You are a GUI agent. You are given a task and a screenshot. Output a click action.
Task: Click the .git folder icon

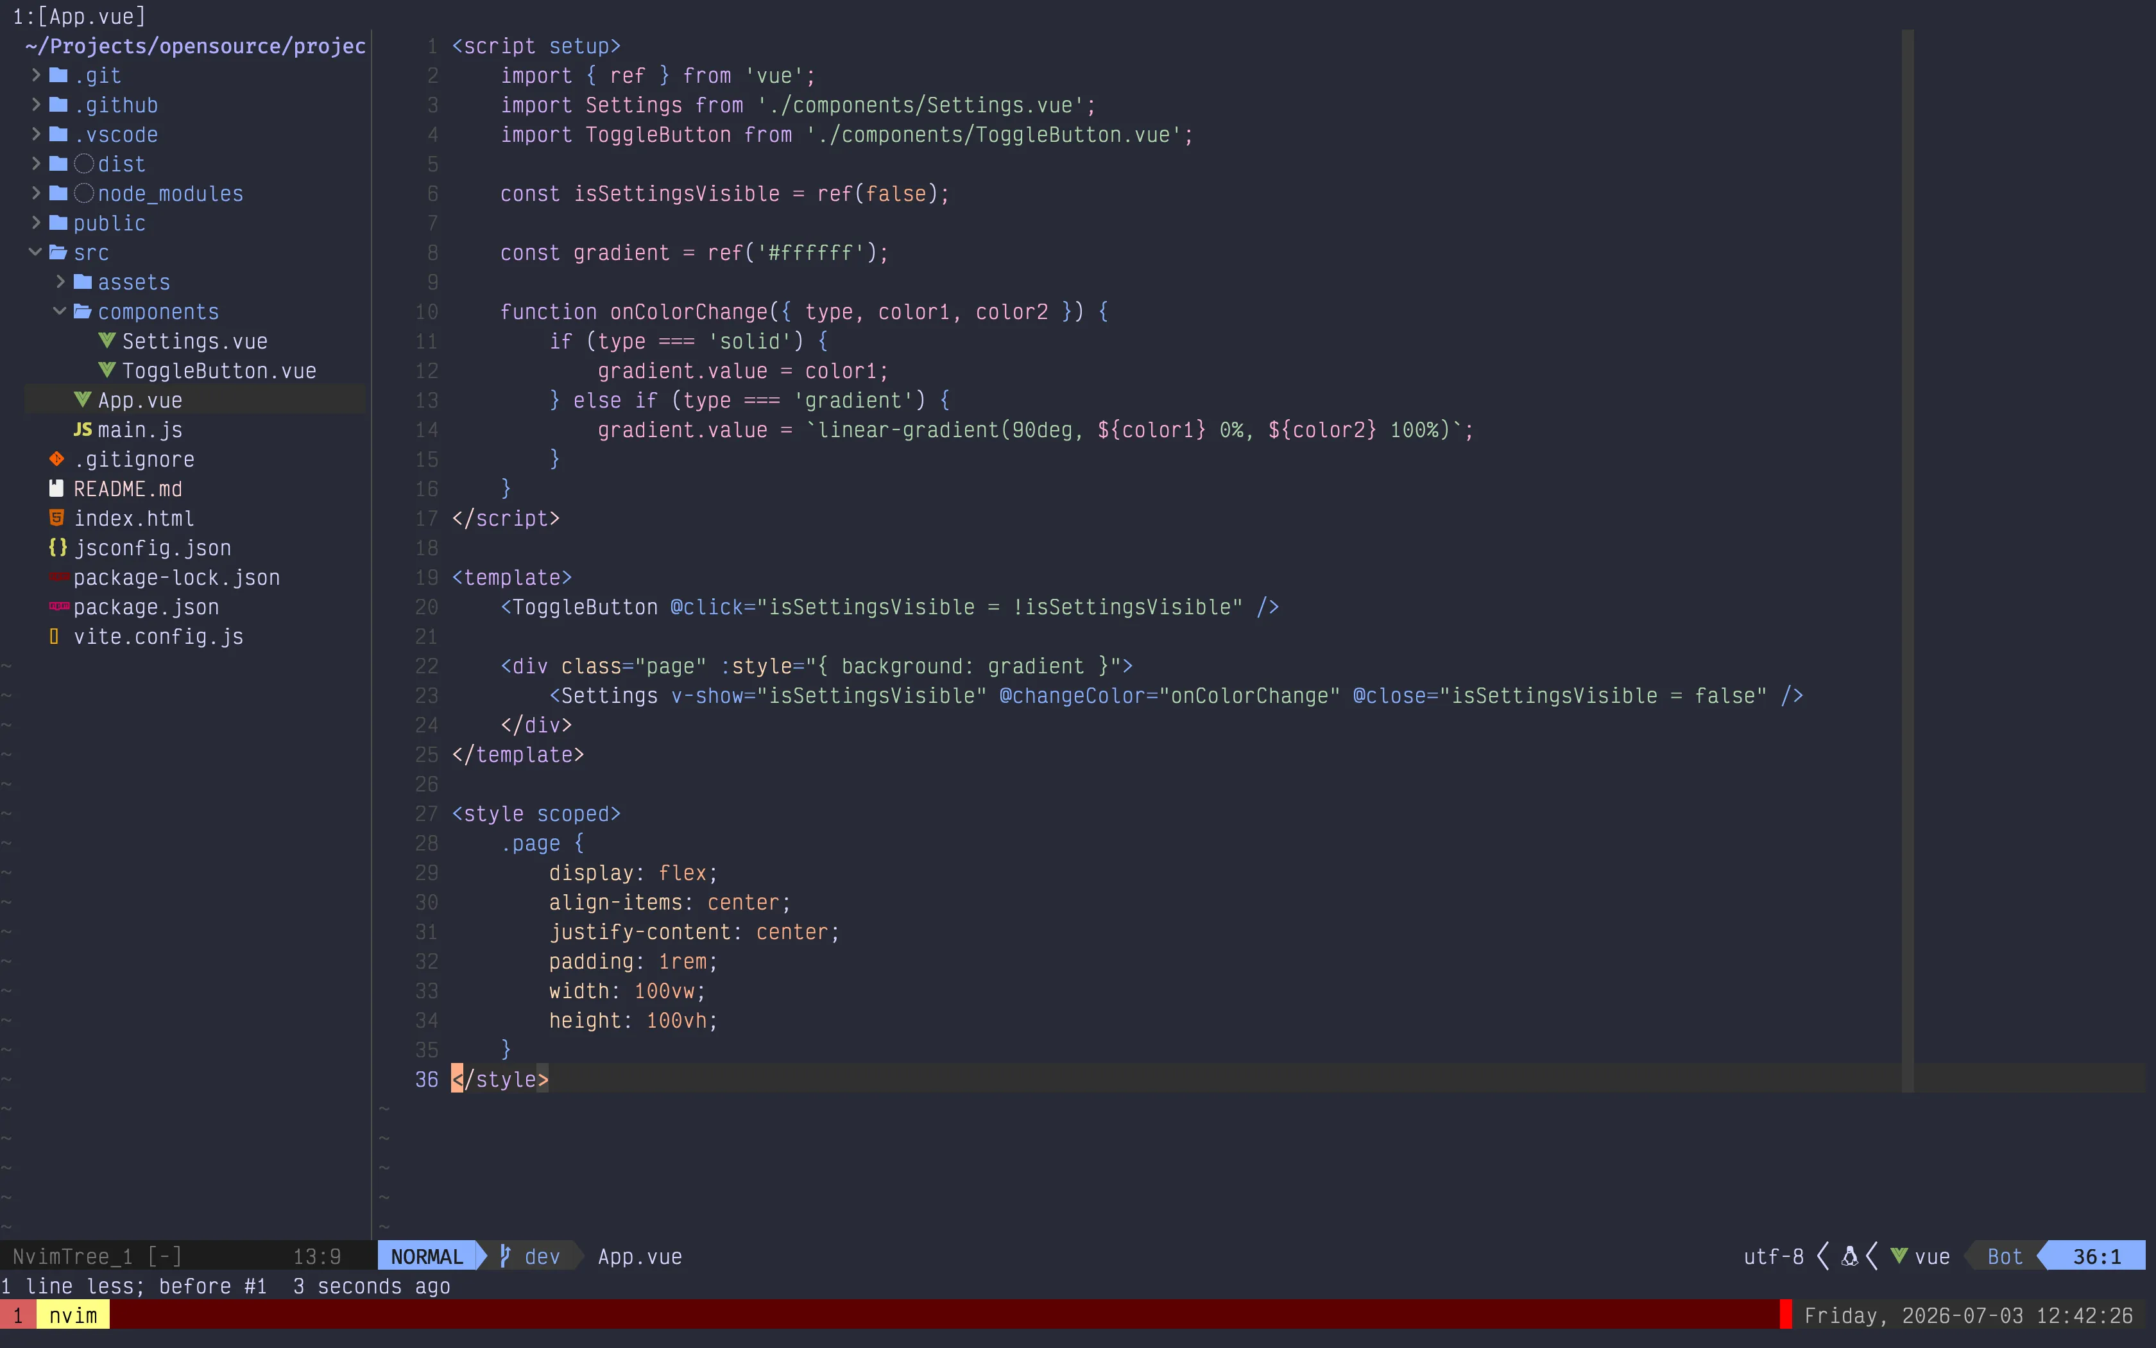click(59, 75)
